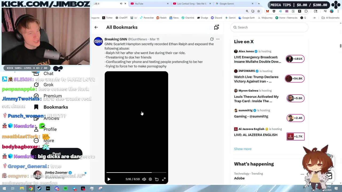
Task: Open Spotify from the taskbar
Action: pyautogui.click(x=66, y=189)
